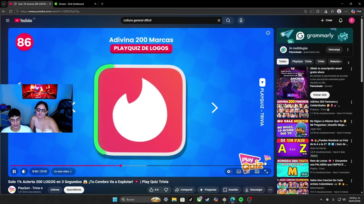Click the 'Visitar sitio' sponsored button
This screenshot has height=204, width=364.
click(320, 95)
